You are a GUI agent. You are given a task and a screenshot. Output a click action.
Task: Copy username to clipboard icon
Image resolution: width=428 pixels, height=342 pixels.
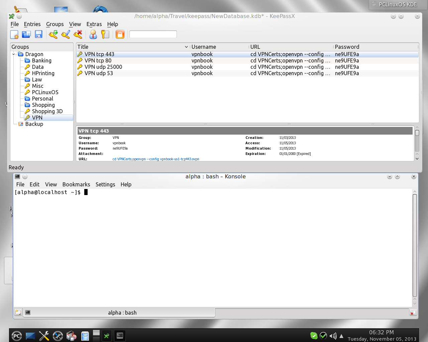(x=93, y=34)
